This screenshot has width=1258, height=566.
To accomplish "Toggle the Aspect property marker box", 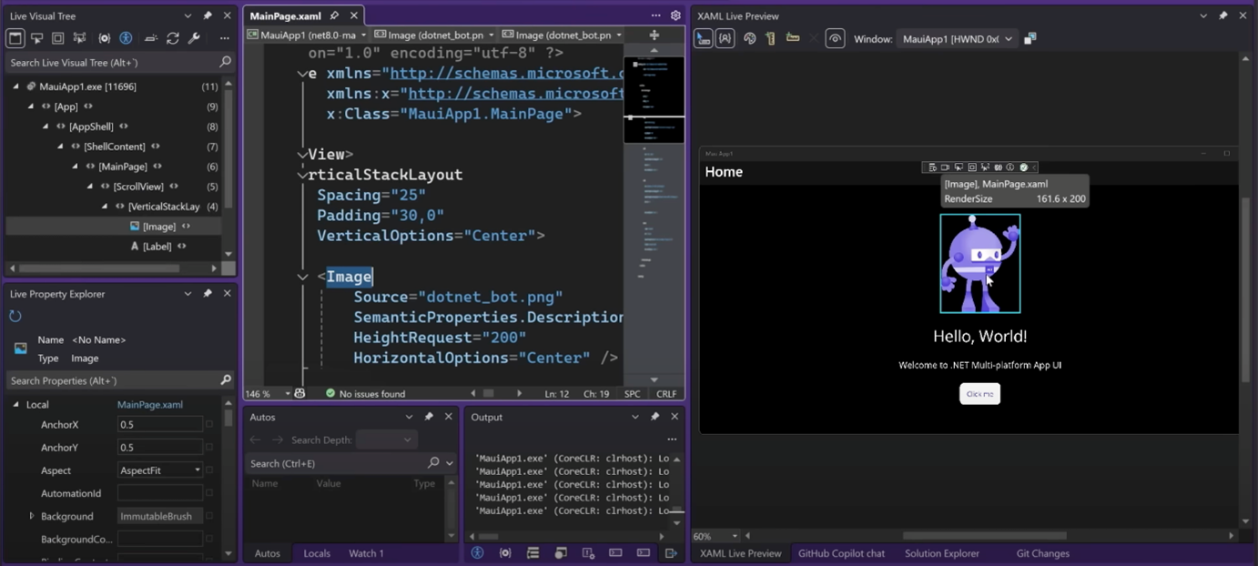I will (x=209, y=470).
